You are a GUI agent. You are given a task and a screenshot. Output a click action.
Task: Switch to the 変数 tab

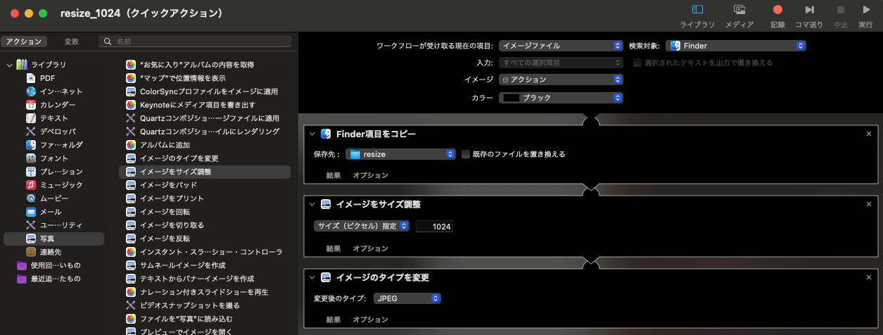coord(72,42)
